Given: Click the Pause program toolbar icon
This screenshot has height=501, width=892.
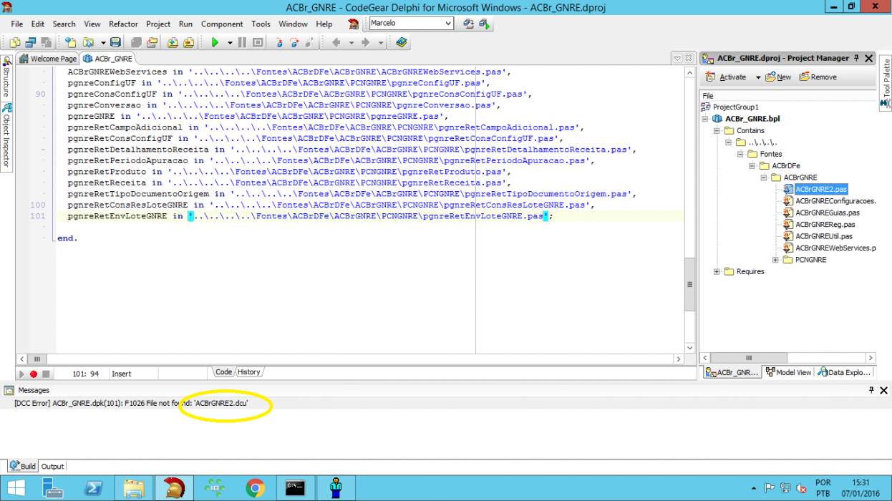Looking at the screenshot, I should point(242,42).
